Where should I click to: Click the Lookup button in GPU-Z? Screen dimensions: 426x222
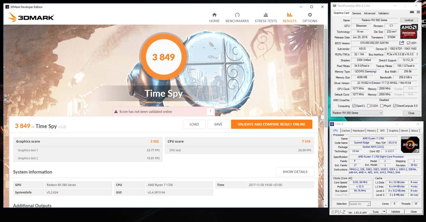409,20
